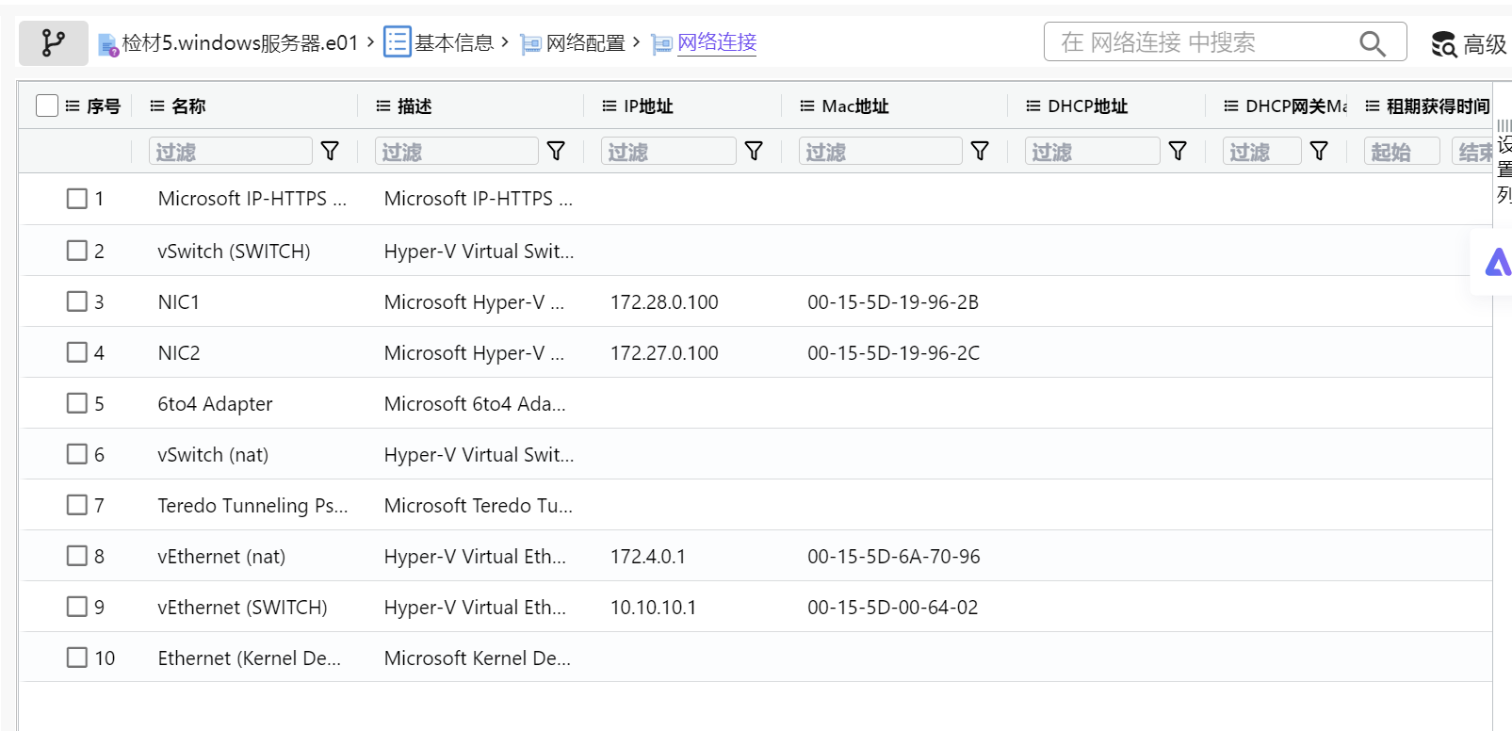Expand chevron after 检材5.windows服务器.e01
Screen dimensions: 1512x731
pos(370,42)
